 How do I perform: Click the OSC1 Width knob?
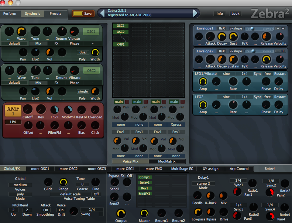click(95, 52)
